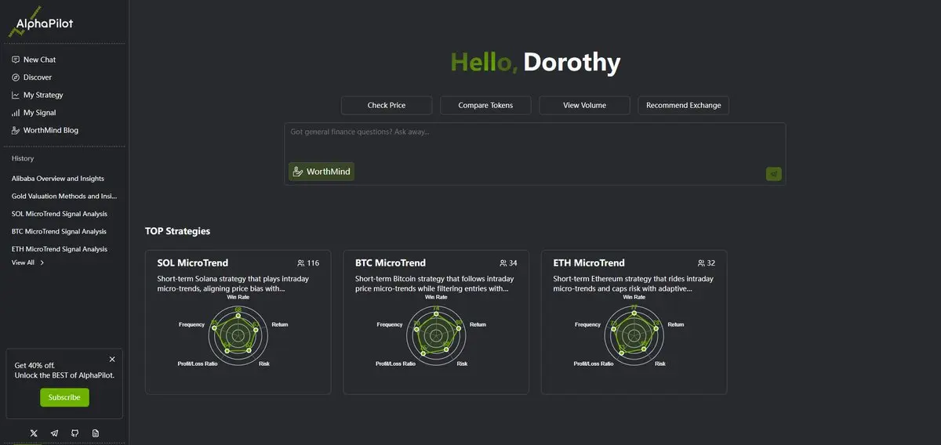
Task: Click the followers icon on SOL MicroTrend card
Action: 301,263
